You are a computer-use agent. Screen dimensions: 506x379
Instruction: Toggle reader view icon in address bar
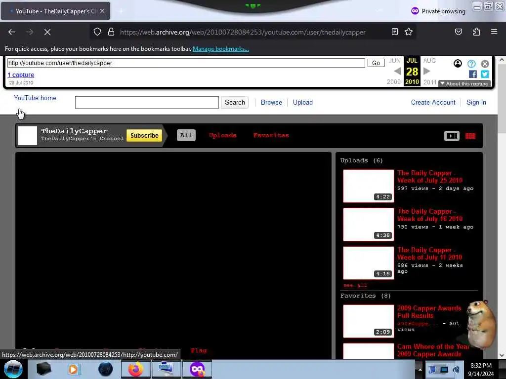point(394,32)
